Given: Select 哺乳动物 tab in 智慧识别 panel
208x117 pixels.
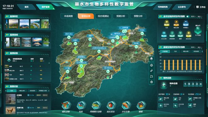Looking at the screenshot, I should [x=22, y=91].
